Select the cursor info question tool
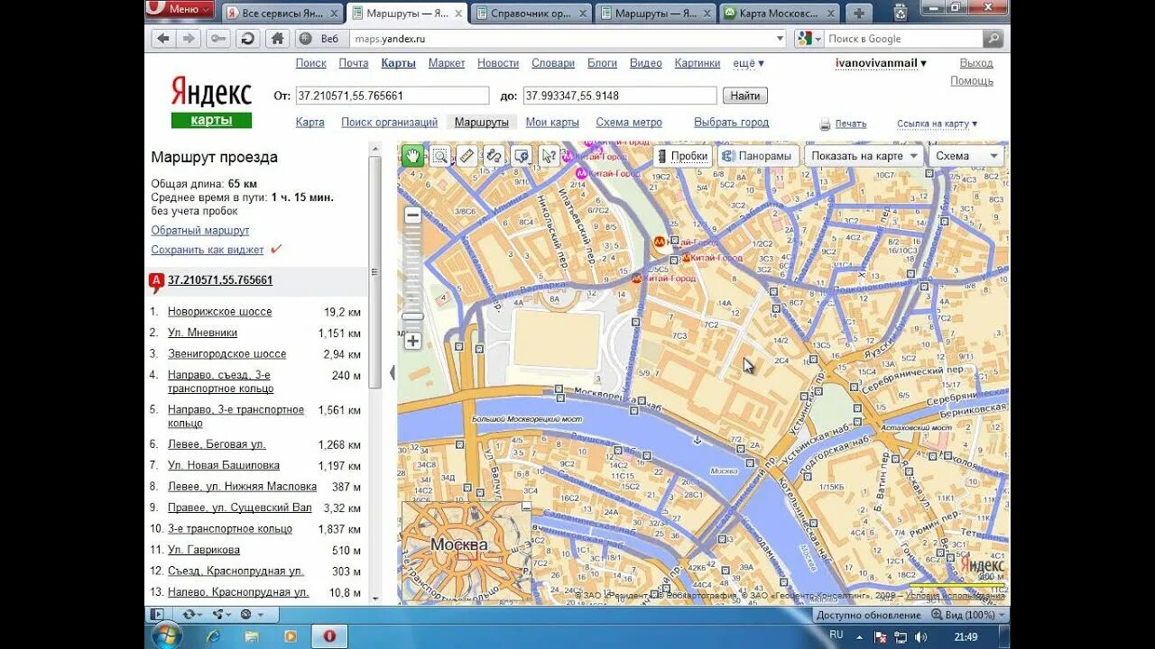This screenshot has width=1155, height=649. [549, 155]
